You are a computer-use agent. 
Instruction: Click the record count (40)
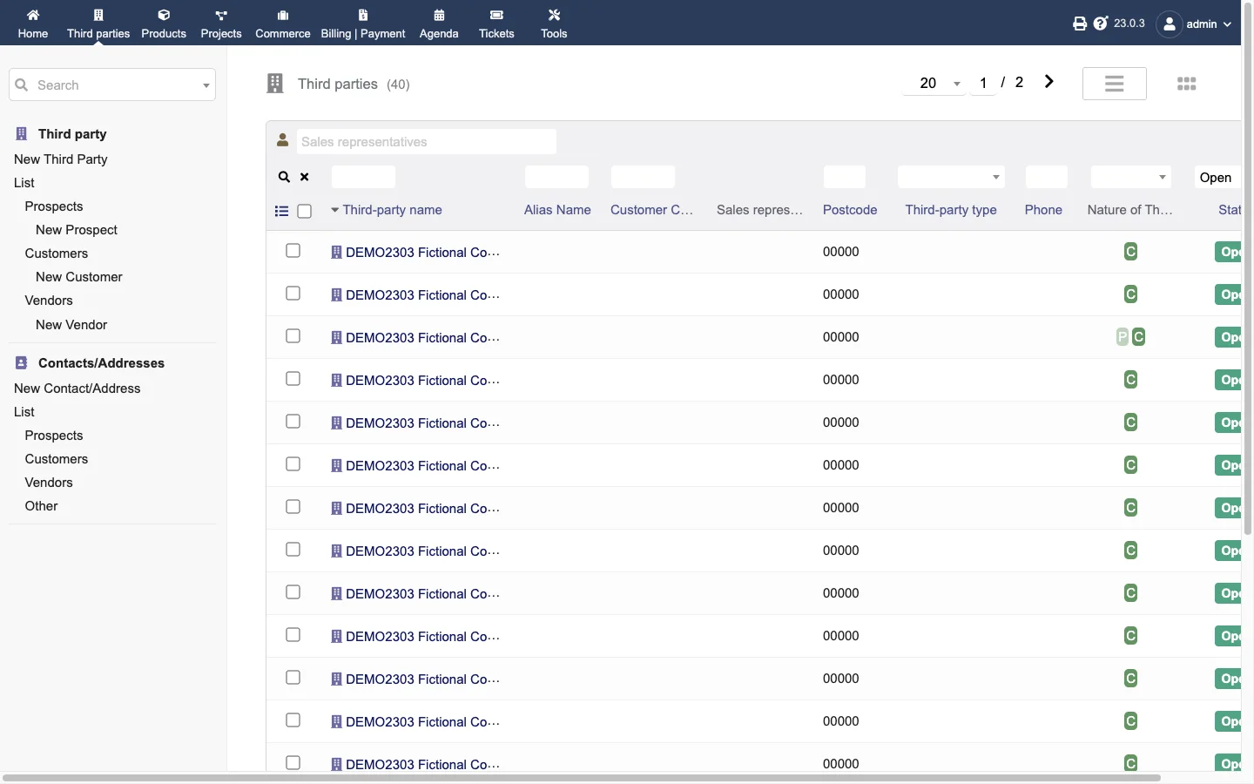point(398,84)
